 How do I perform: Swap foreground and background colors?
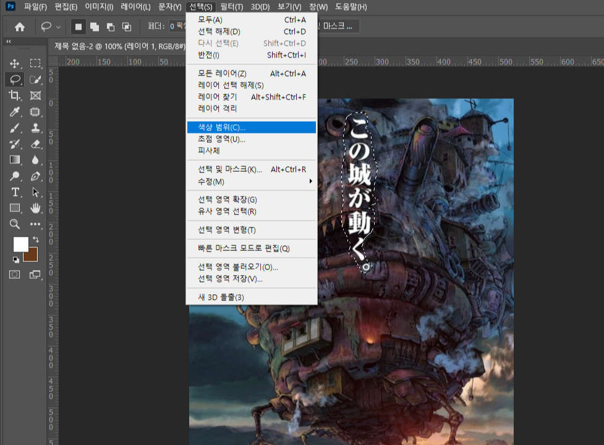pos(36,239)
